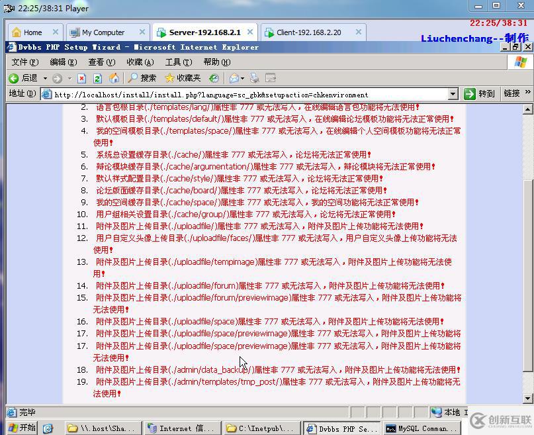Expand the Links (链接) toolbar chevron
This screenshot has width=534, height=435.
pyautogui.click(x=527, y=92)
